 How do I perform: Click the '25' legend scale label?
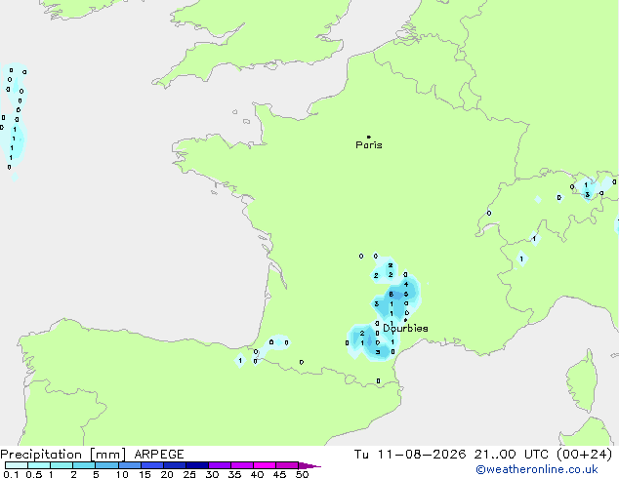pos(189,474)
